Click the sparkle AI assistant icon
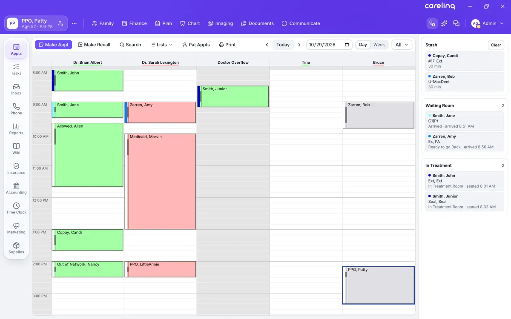 (x=444, y=23)
